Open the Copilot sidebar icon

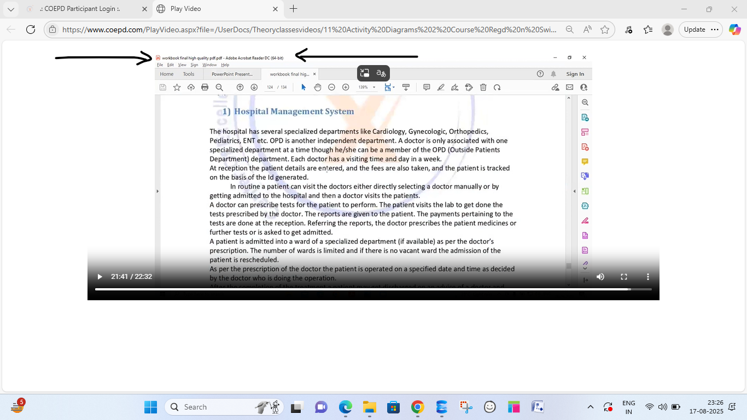coord(734,30)
